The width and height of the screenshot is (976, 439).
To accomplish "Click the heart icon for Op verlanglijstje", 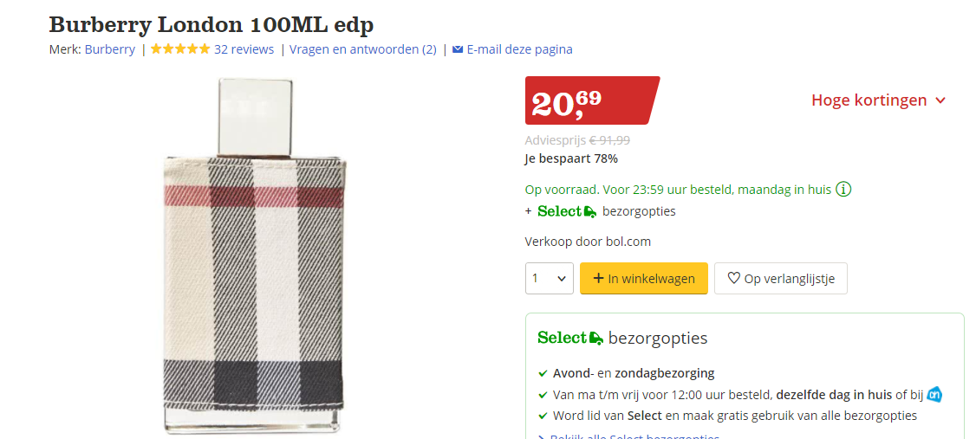I will click(734, 278).
